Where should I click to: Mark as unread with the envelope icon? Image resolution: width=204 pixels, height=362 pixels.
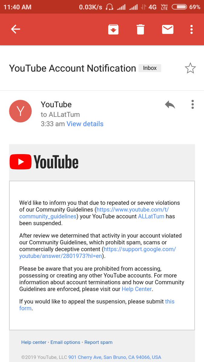tap(167, 29)
